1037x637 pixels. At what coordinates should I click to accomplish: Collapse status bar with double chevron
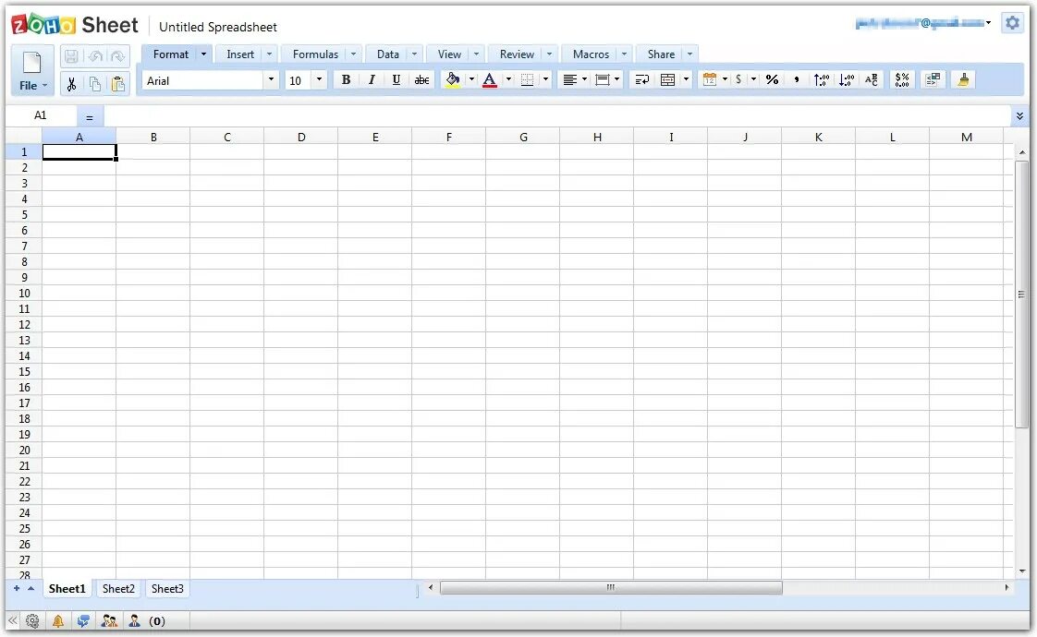click(13, 620)
